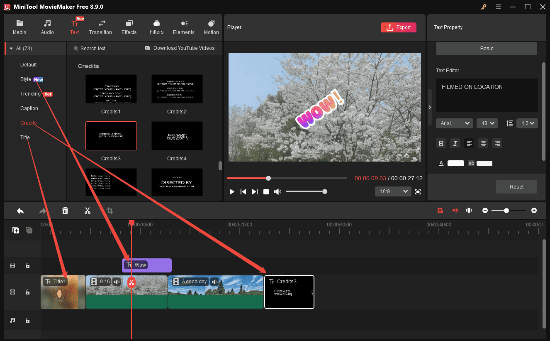Open the line spacing 1.2 dropdown

tap(527, 123)
